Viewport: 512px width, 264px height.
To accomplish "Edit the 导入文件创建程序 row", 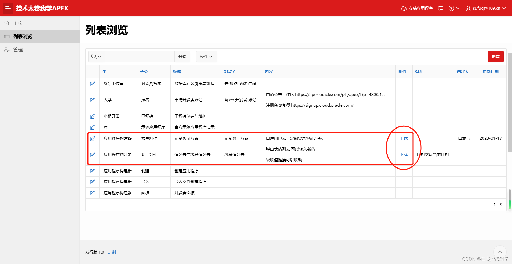I will (93, 182).
